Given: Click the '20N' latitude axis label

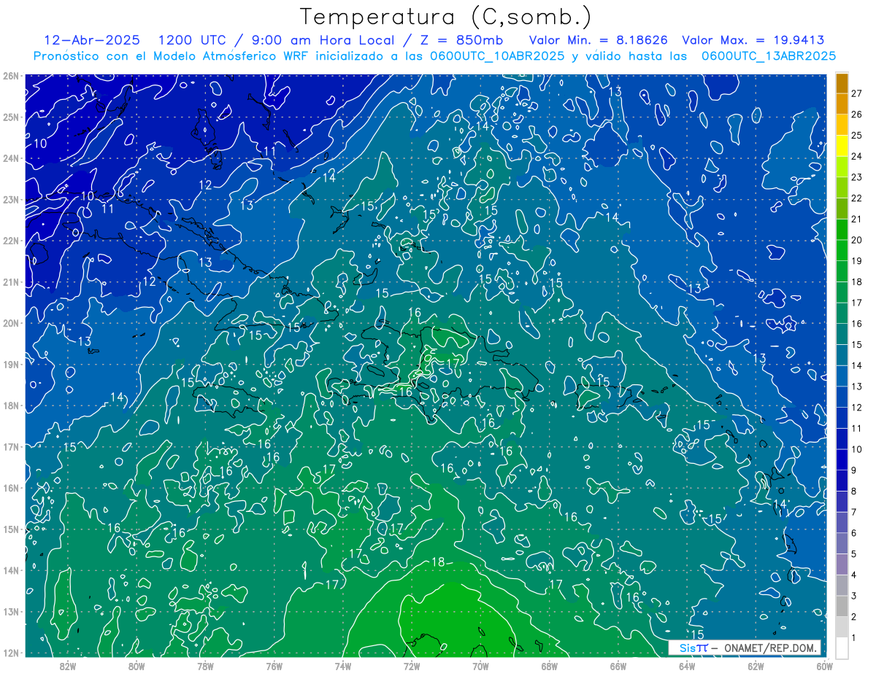Looking at the screenshot, I should tap(11, 323).
